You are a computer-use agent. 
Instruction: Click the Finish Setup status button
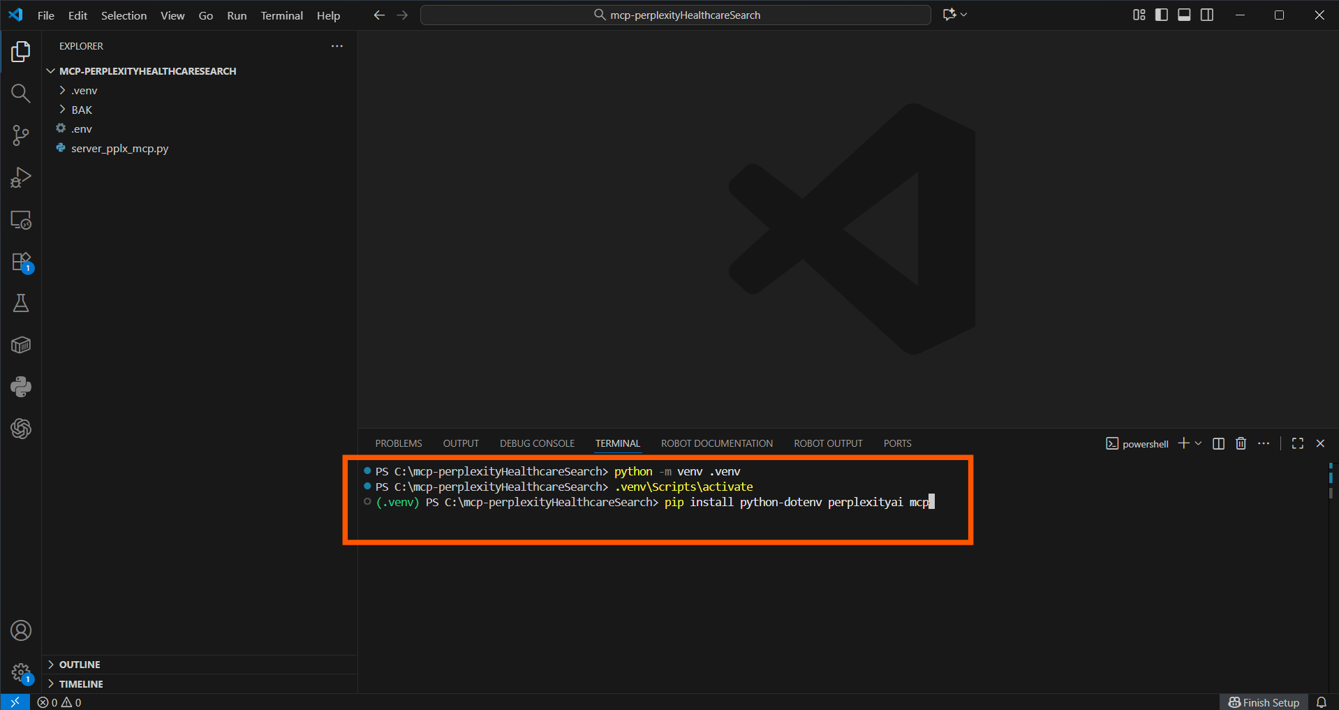pyautogui.click(x=1264, y=702)
